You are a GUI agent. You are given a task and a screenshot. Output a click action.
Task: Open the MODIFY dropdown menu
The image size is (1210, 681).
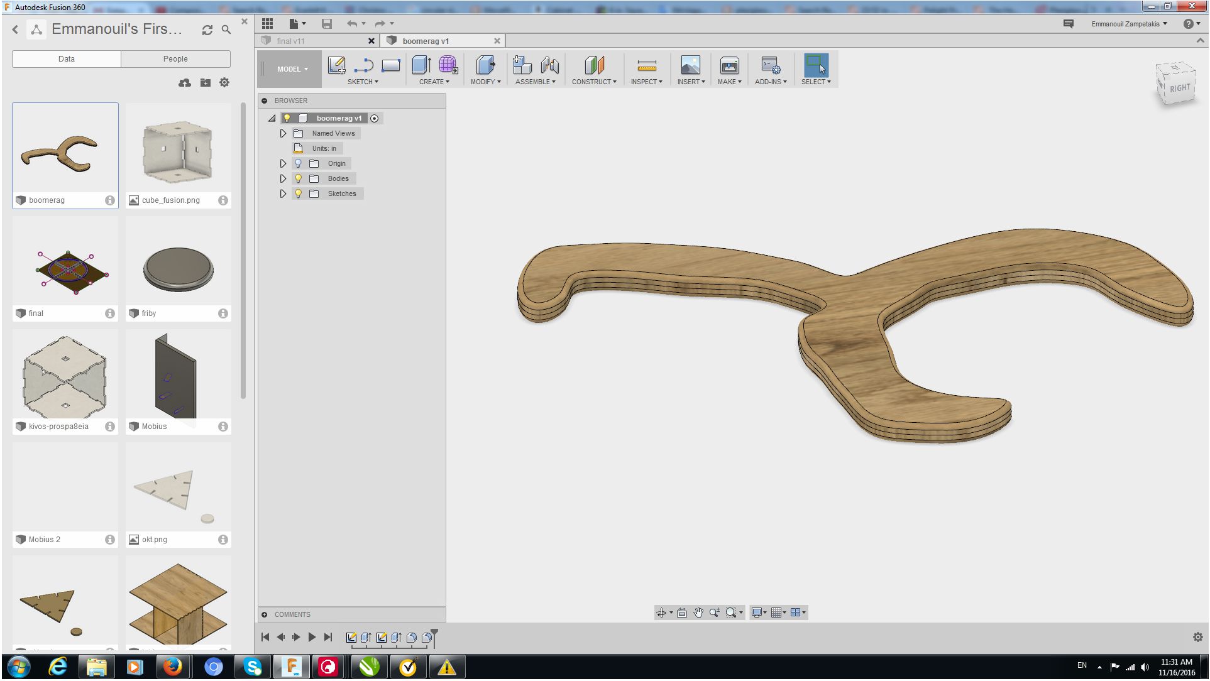(486, 82)
